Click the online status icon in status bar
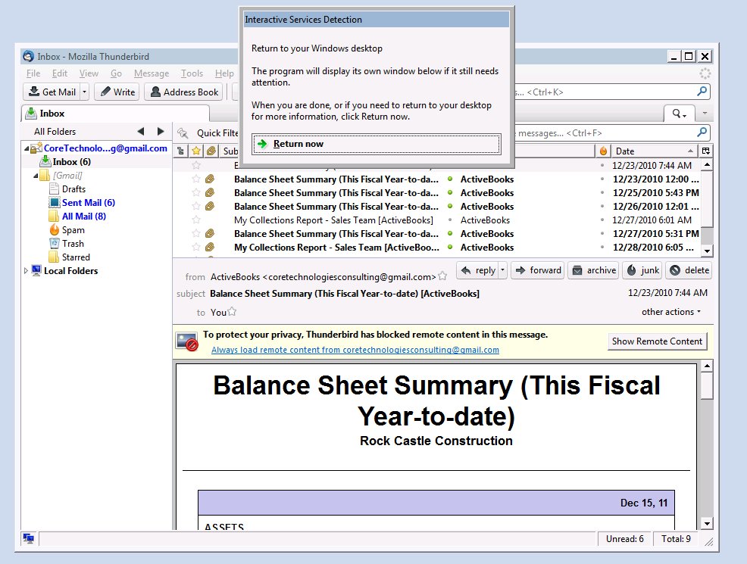Image resolution: width=747 pixels, height=564 pixels. 29,539
